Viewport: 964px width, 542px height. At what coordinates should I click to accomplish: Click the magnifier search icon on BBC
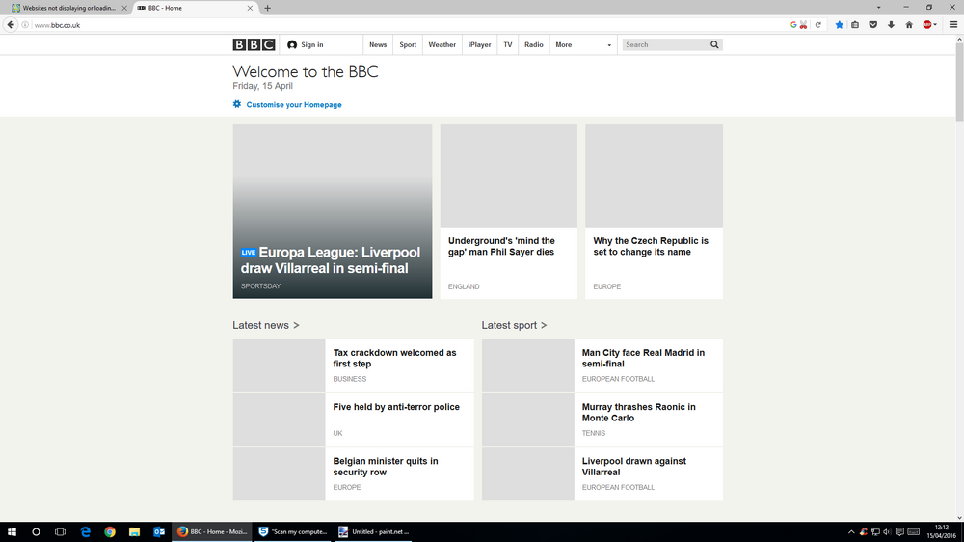tap(714, 45)
